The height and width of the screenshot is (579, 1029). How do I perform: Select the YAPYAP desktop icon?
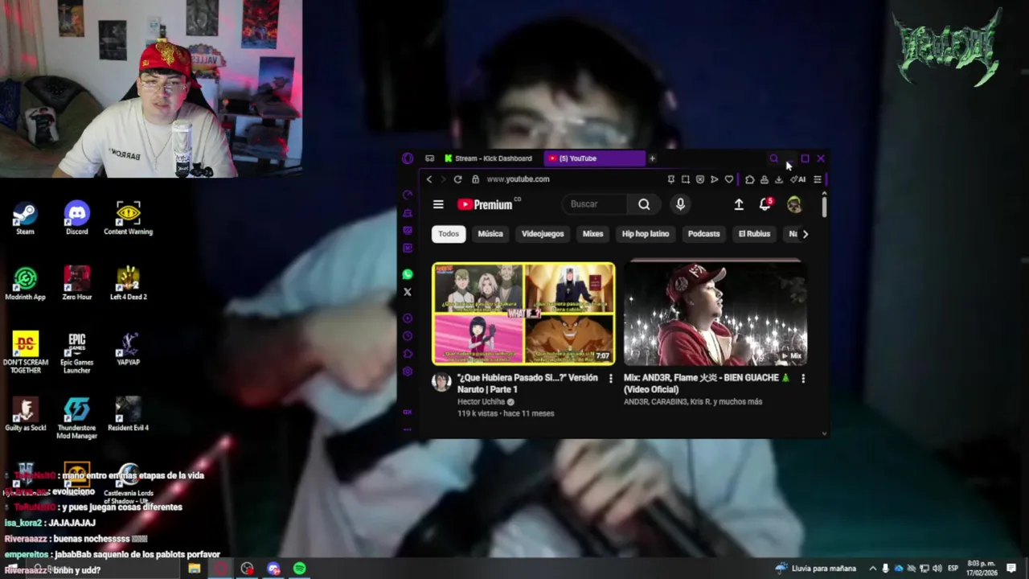point(128,348)
